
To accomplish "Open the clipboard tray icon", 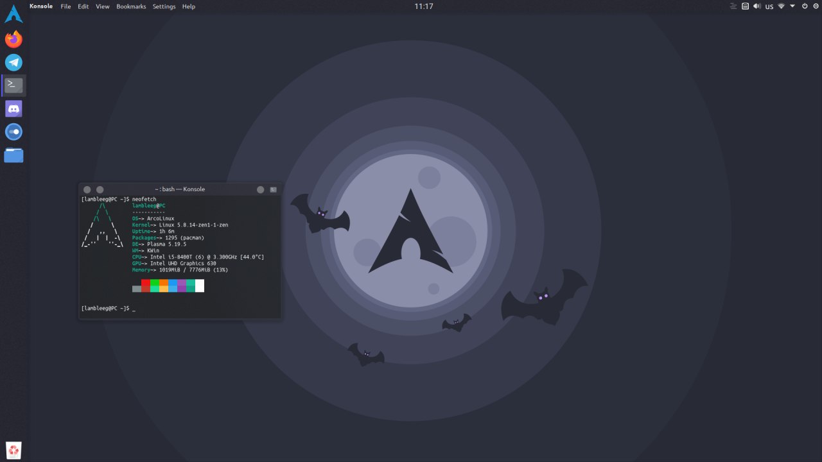I will point(745,6).
